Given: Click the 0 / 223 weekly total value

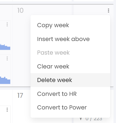Looking at the screenshot, I should click(94, 119).
